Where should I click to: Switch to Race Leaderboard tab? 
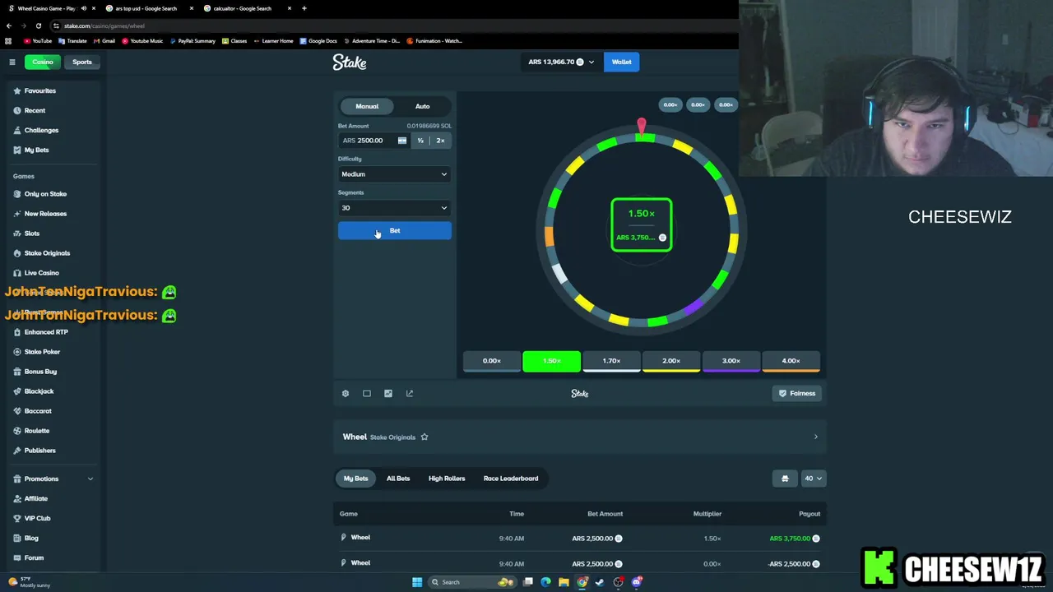pos(511,479)
